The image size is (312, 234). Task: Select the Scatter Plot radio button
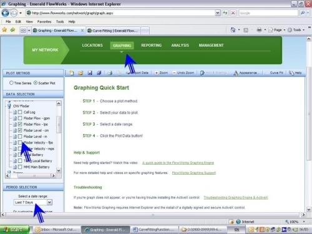36,83
